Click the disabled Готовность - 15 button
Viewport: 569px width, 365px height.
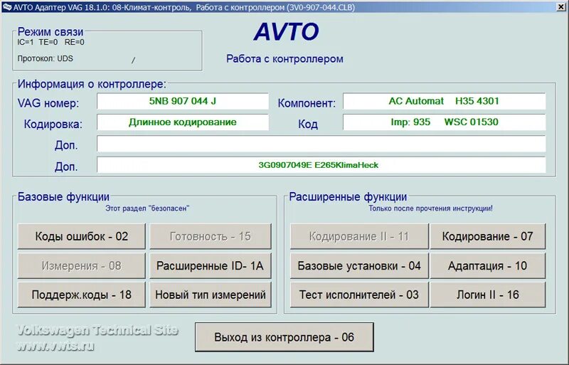[211, 236]
